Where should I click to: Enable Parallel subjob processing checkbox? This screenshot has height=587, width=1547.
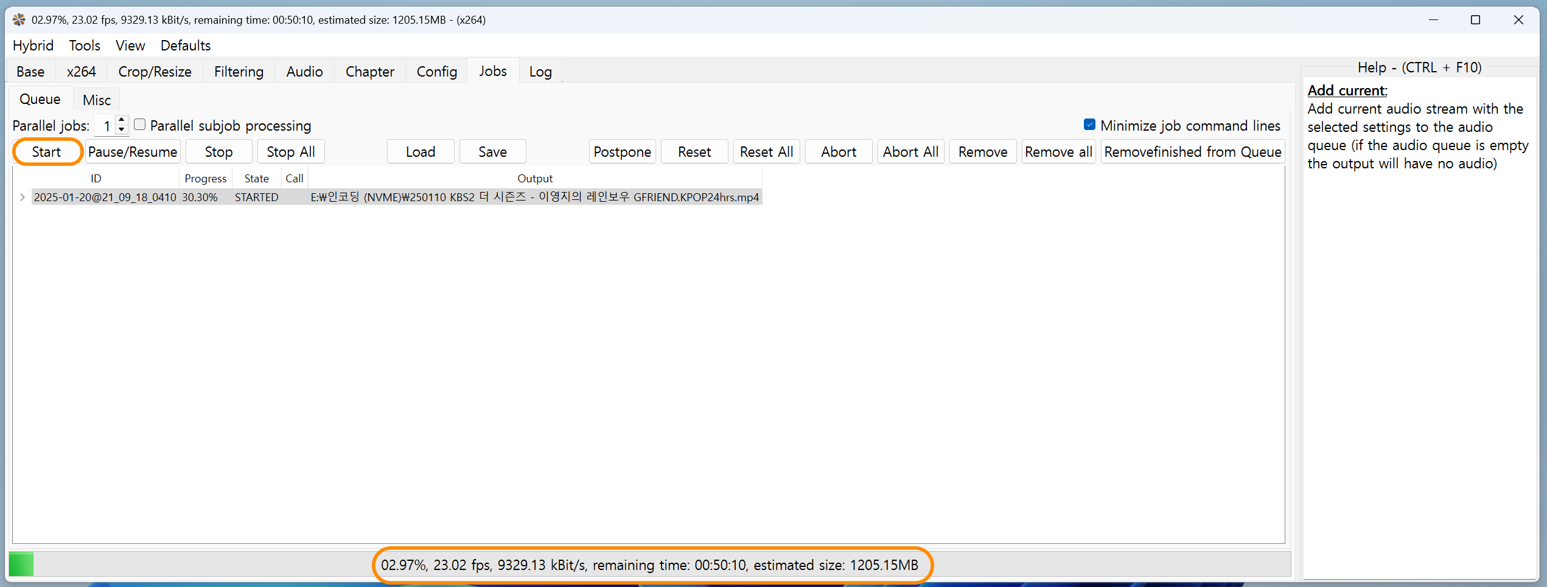[x=140, y=125]
